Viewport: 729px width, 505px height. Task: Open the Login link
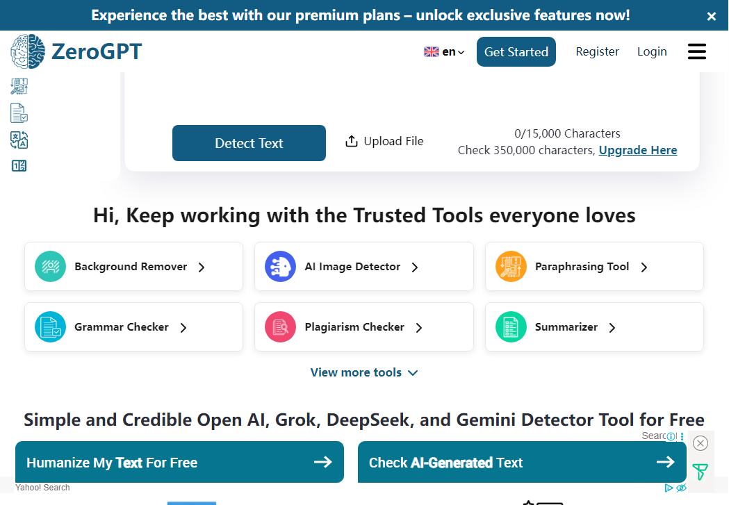click(x=652, y=51)
